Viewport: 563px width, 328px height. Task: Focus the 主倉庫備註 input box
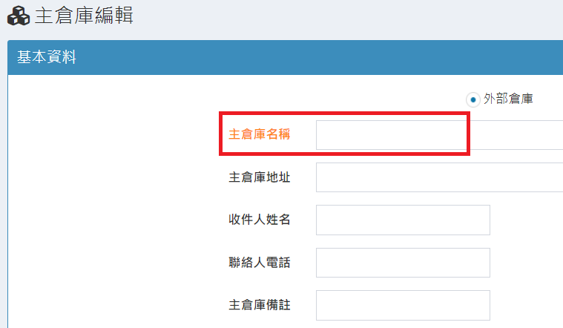[403, 305]
